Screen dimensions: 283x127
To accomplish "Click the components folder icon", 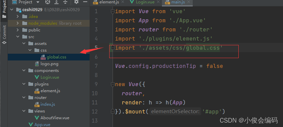I will point(31,71).
